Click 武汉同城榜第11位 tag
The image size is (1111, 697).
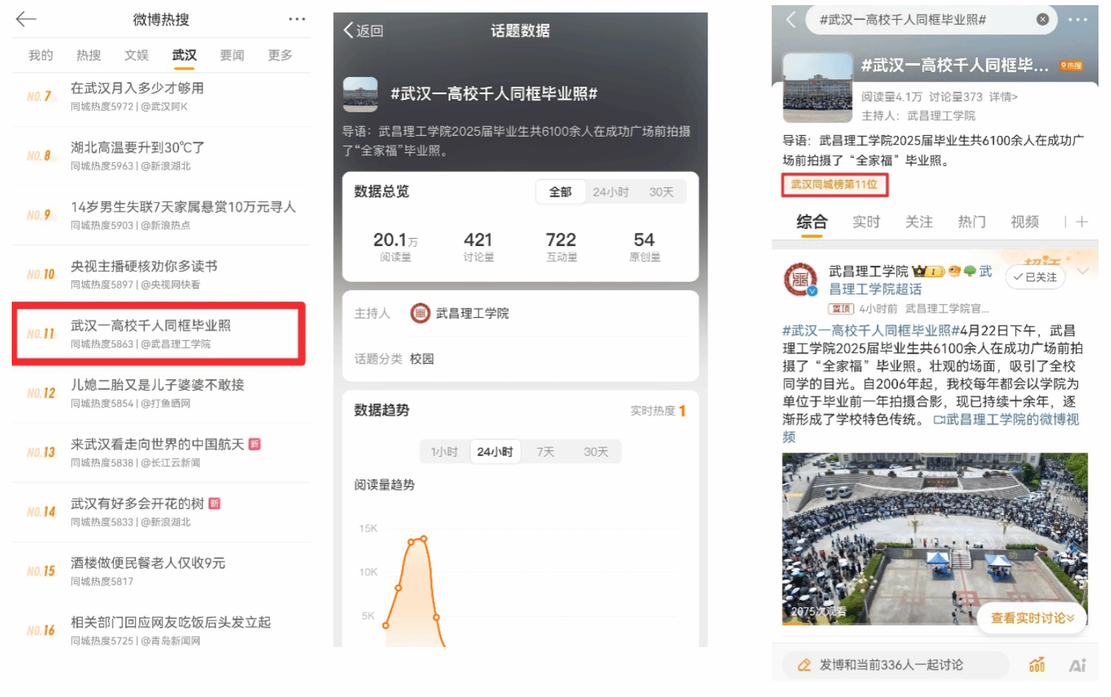[x=835, y=184]
